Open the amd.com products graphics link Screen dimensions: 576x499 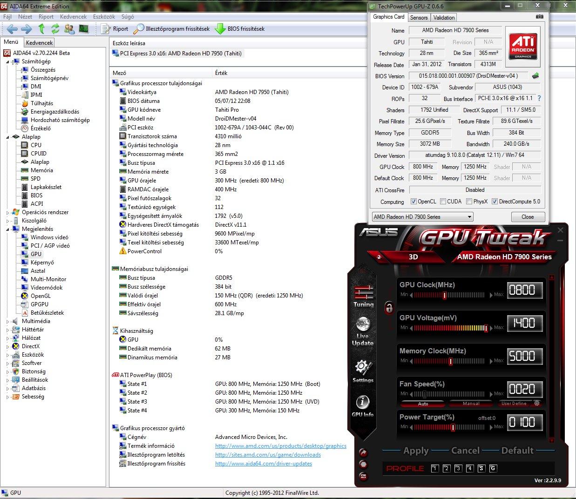click(x=281, y=446)
